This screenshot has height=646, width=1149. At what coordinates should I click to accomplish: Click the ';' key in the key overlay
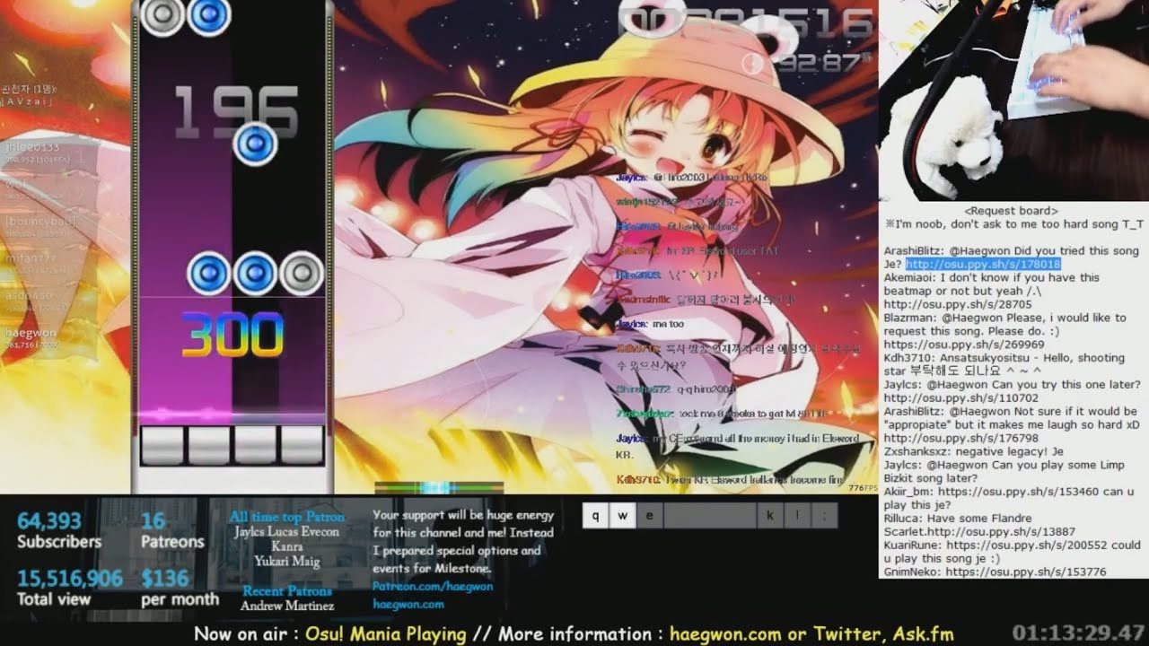coord(824,515)
